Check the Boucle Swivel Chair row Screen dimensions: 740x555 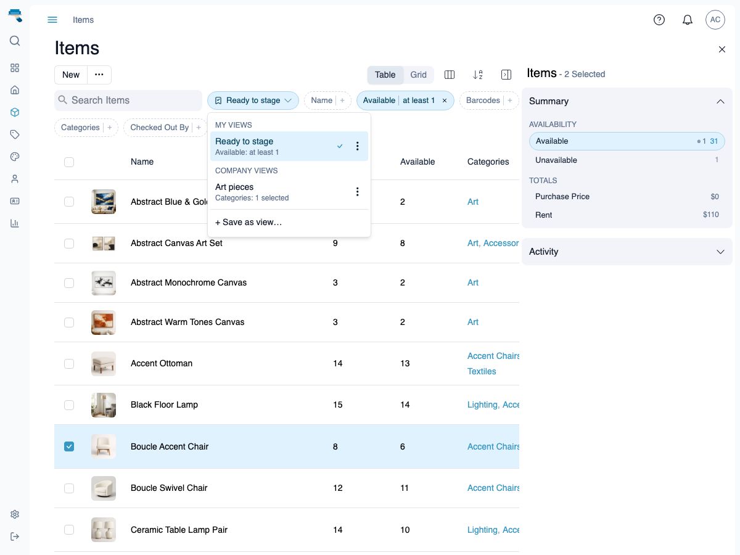pos(69,488)
